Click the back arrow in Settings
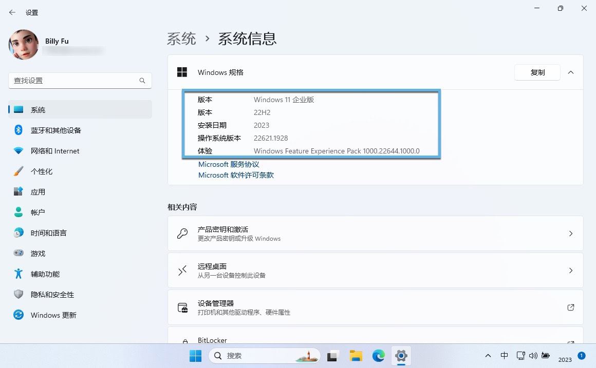 [x=12, y=12]
